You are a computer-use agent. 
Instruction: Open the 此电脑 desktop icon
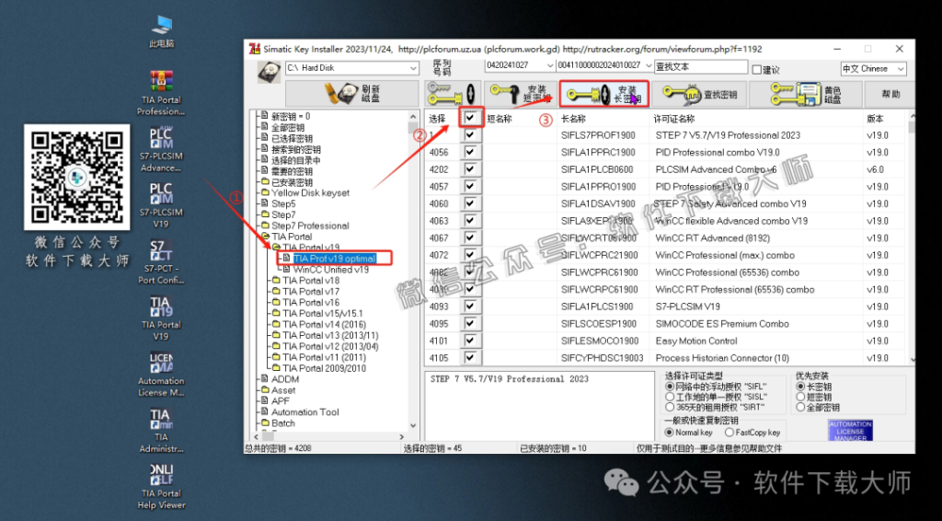[161, 32]
